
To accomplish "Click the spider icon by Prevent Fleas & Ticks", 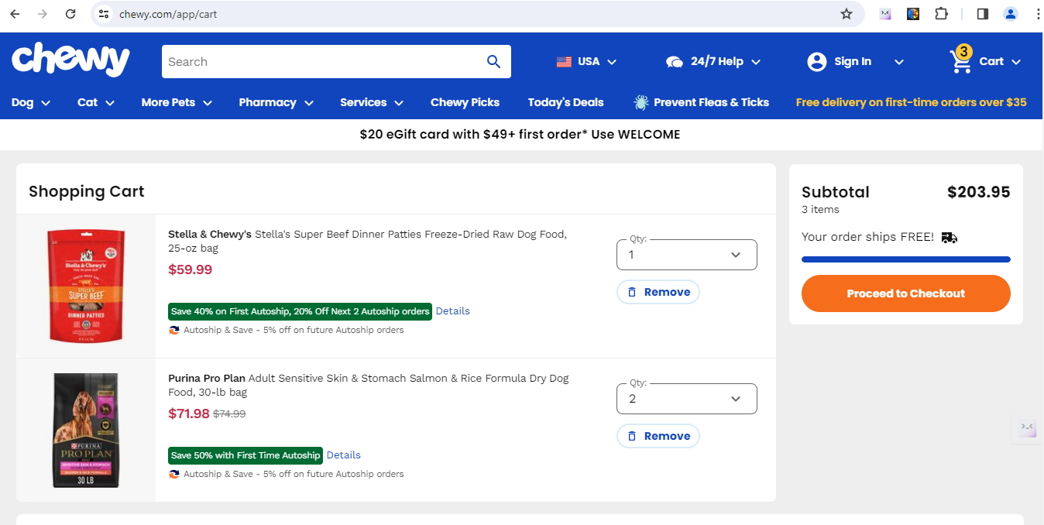I will [x=640, y=102].
